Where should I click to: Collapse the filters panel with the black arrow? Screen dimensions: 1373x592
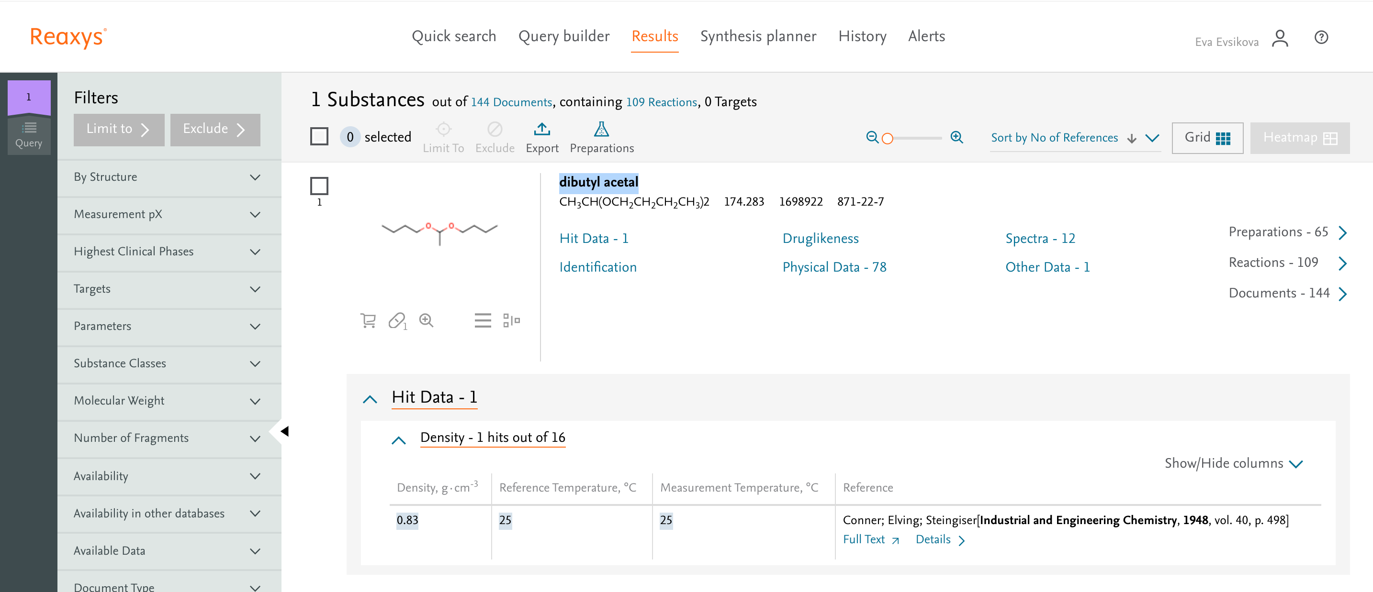pyautogui.click(x=284, y=431)
